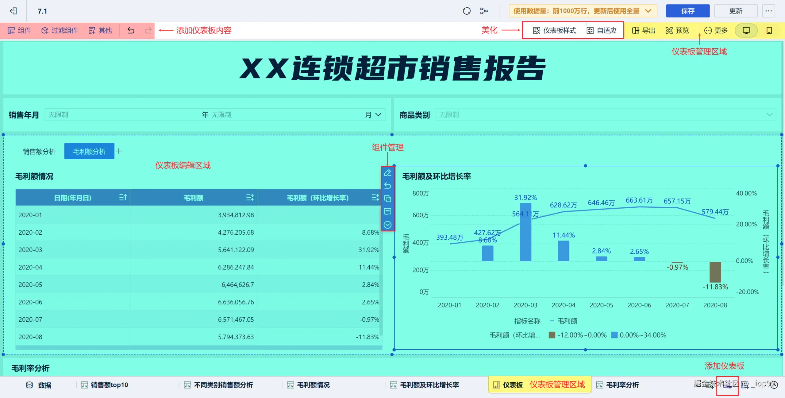Click the comment icon in component toolbar
Screen dimensions: 785x398
coord(387,212)
